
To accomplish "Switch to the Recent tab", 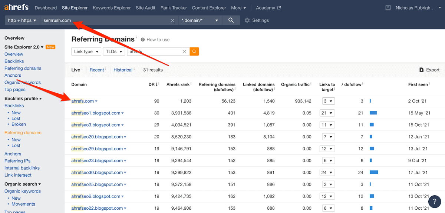I will click(97, 70).
